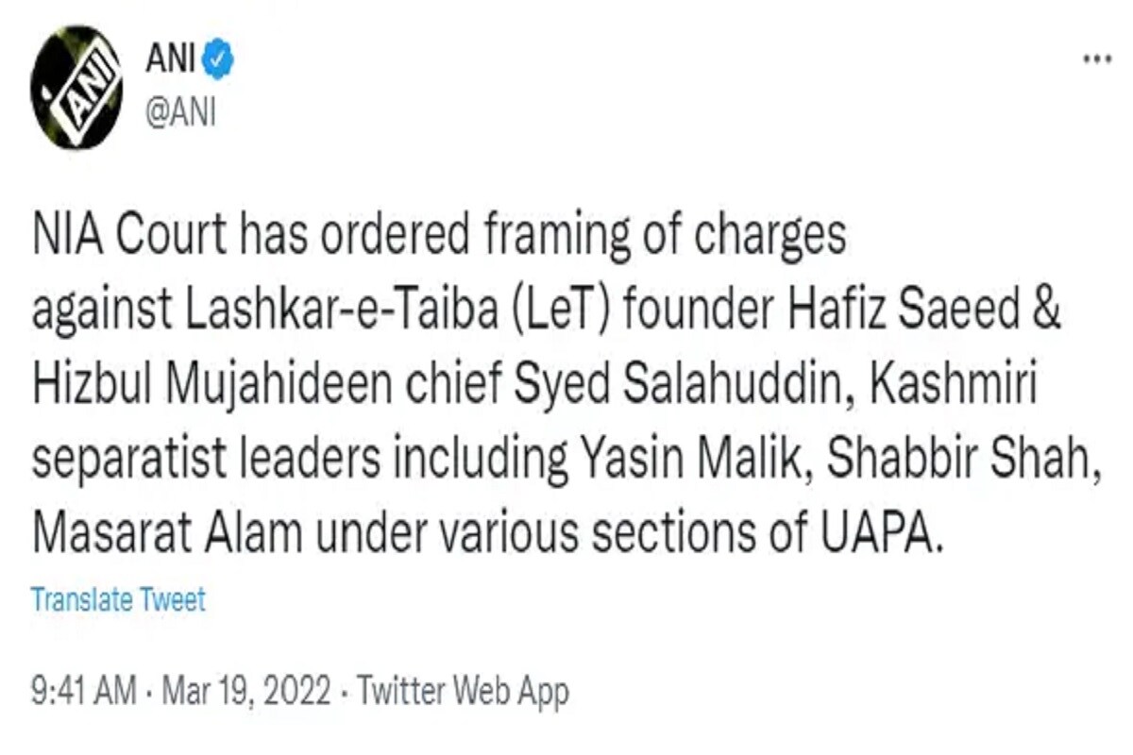This screenshot has width=1133, height=755.
Task: Click the ANI display name
Action: coord(168,62)
